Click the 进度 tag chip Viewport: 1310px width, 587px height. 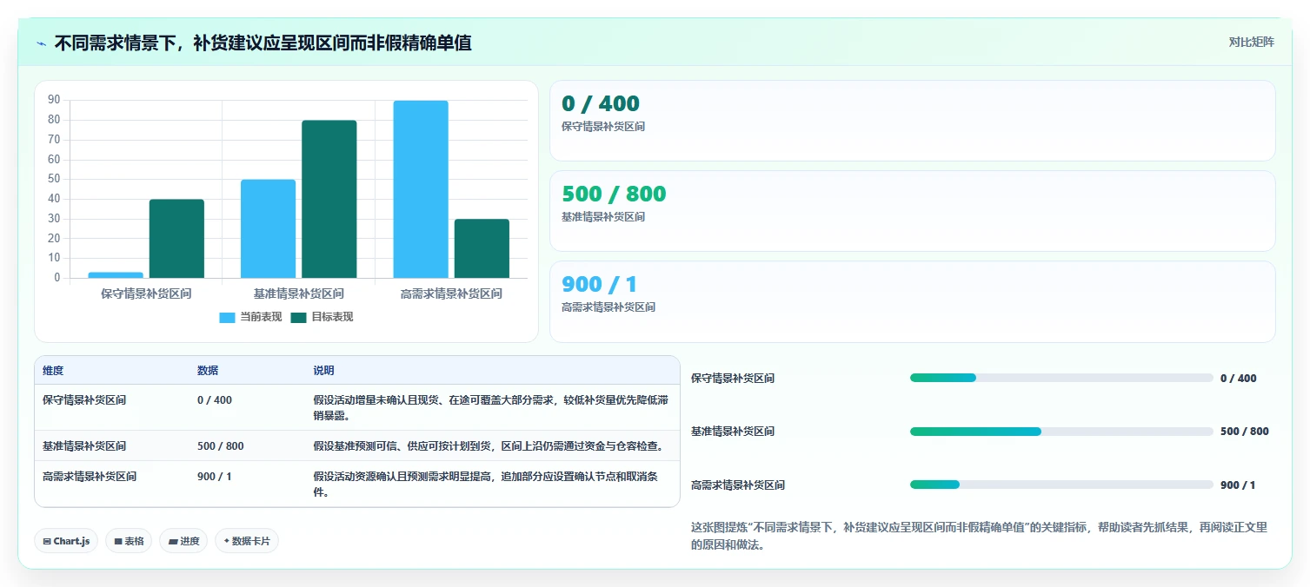[x=183, y=541]
